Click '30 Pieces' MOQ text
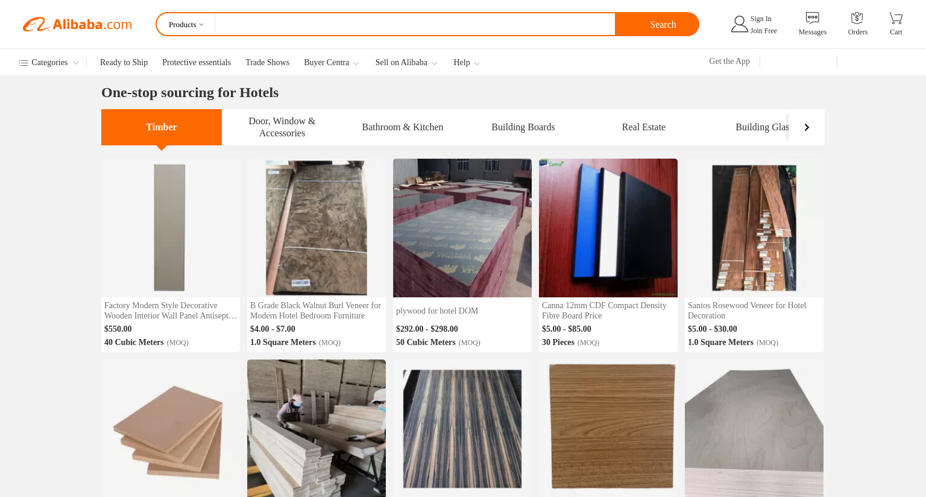 pyautogui.click(x=558, y=343)
